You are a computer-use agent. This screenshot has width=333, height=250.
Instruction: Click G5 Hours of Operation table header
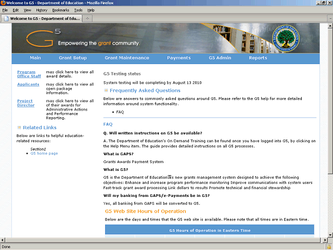(210, 230)
